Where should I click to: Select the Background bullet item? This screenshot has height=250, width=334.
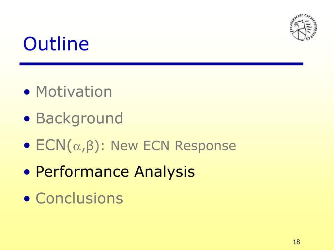point(79,118)
